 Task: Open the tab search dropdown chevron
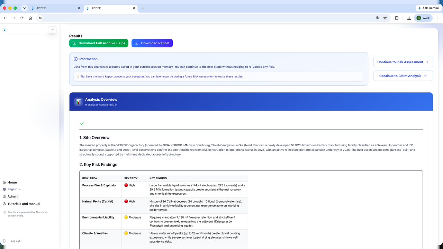24,8
